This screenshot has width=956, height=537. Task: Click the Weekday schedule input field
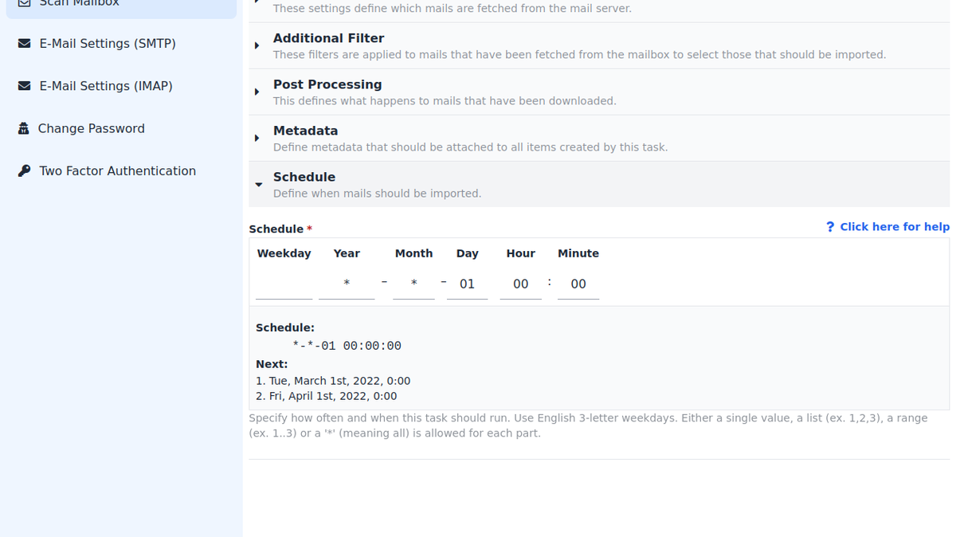(x=284, y=284)
